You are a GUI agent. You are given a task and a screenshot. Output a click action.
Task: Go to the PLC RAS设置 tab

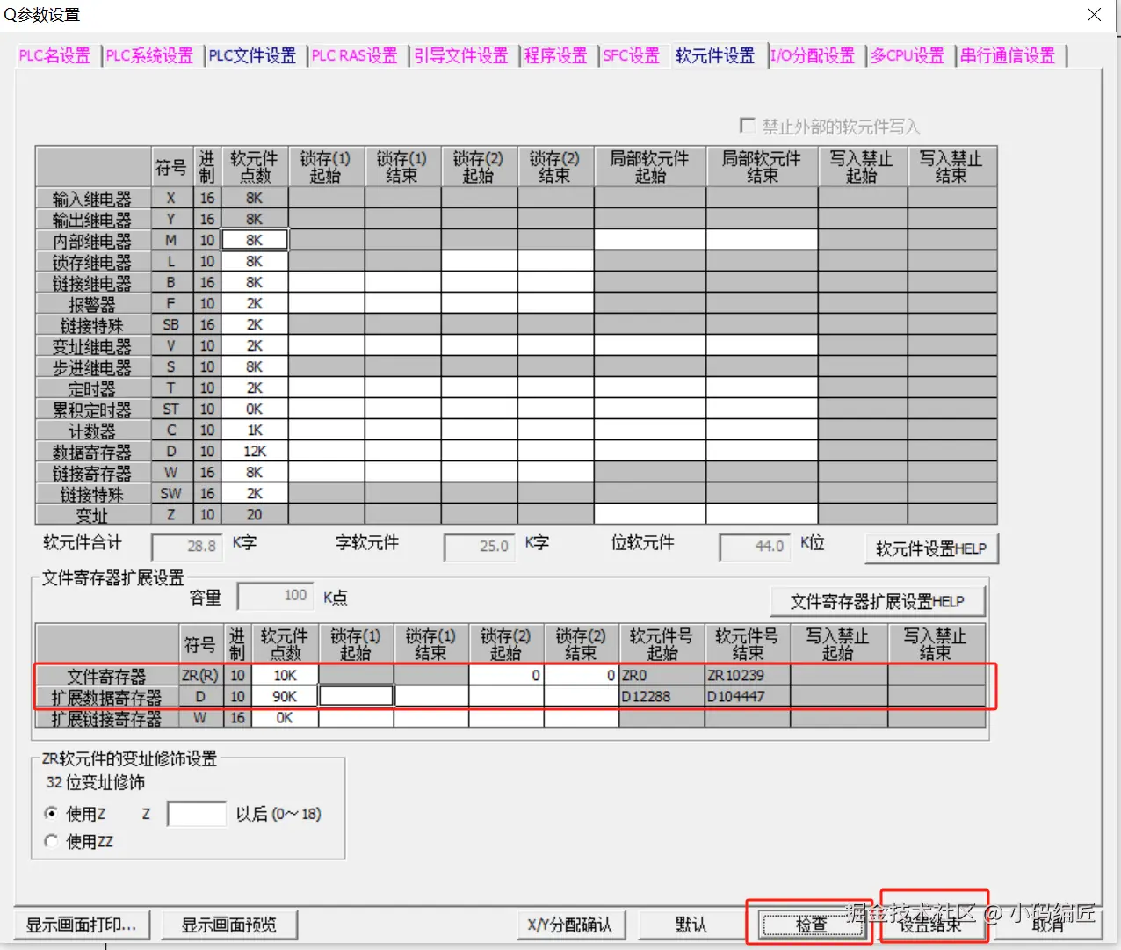point(354,56)
